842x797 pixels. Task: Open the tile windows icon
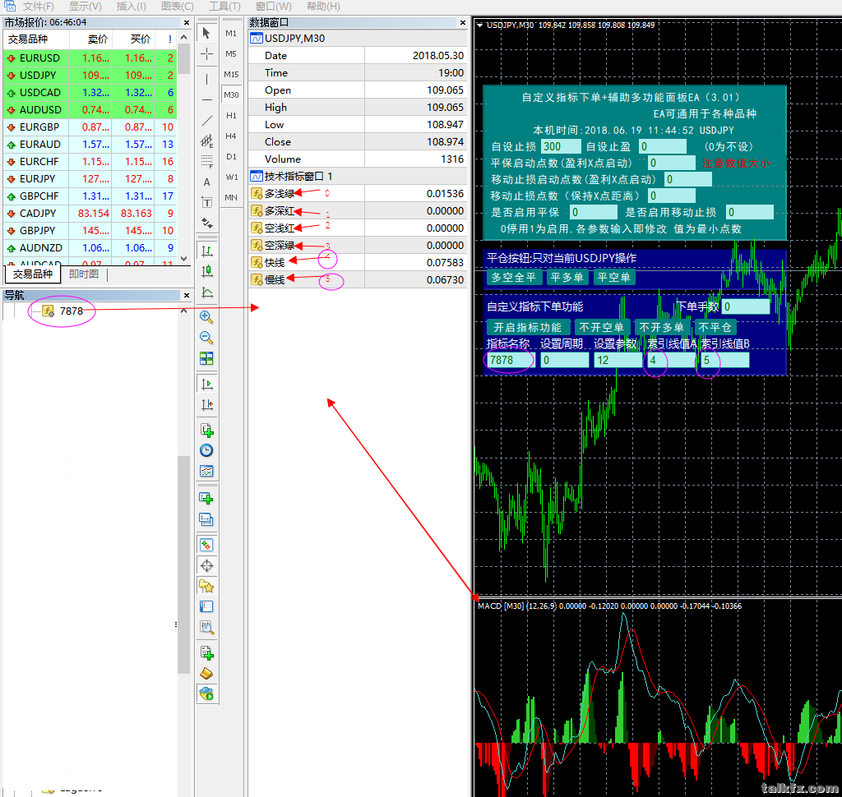206,358
